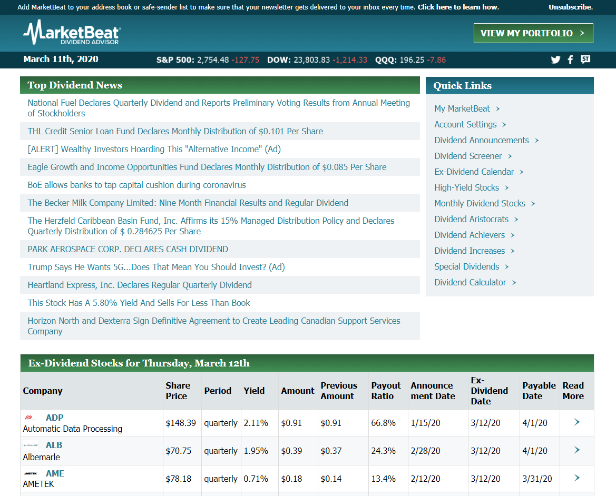Click the Facebook icon in header
616x496 pixels.
coord(570,59)
